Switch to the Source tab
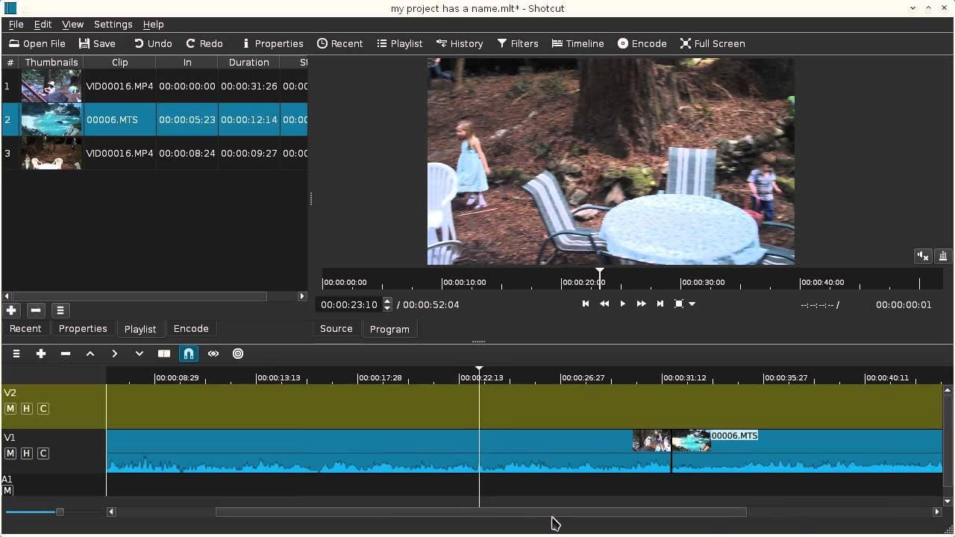This screenshot has height=537, width=955. click(x=336, y=329)
